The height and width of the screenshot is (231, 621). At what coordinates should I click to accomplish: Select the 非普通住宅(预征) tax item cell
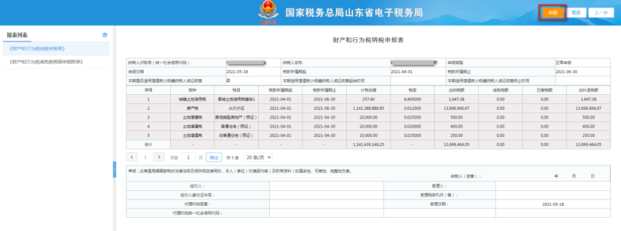click(x=236, y=135)
